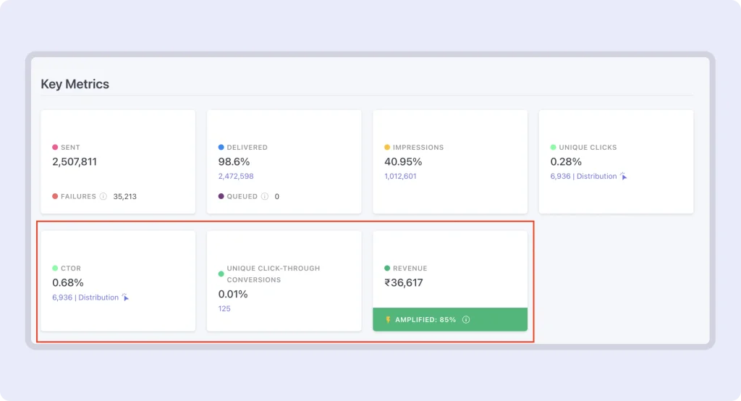The image size is (741, 401).
Task: Click the lightning icon in Amplified banner
Action: (x=388, y=319)
